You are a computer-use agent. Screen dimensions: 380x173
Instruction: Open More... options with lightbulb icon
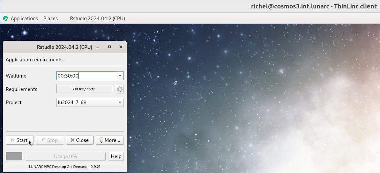110,140
